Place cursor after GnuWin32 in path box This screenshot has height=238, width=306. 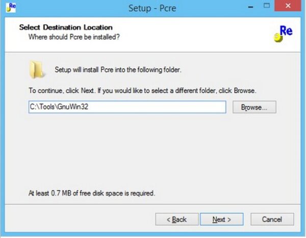89,107
